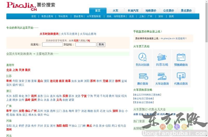Click the 到达站 arrival station field
208x137 pixels.
pyautogui.click(x=86, y=44)
